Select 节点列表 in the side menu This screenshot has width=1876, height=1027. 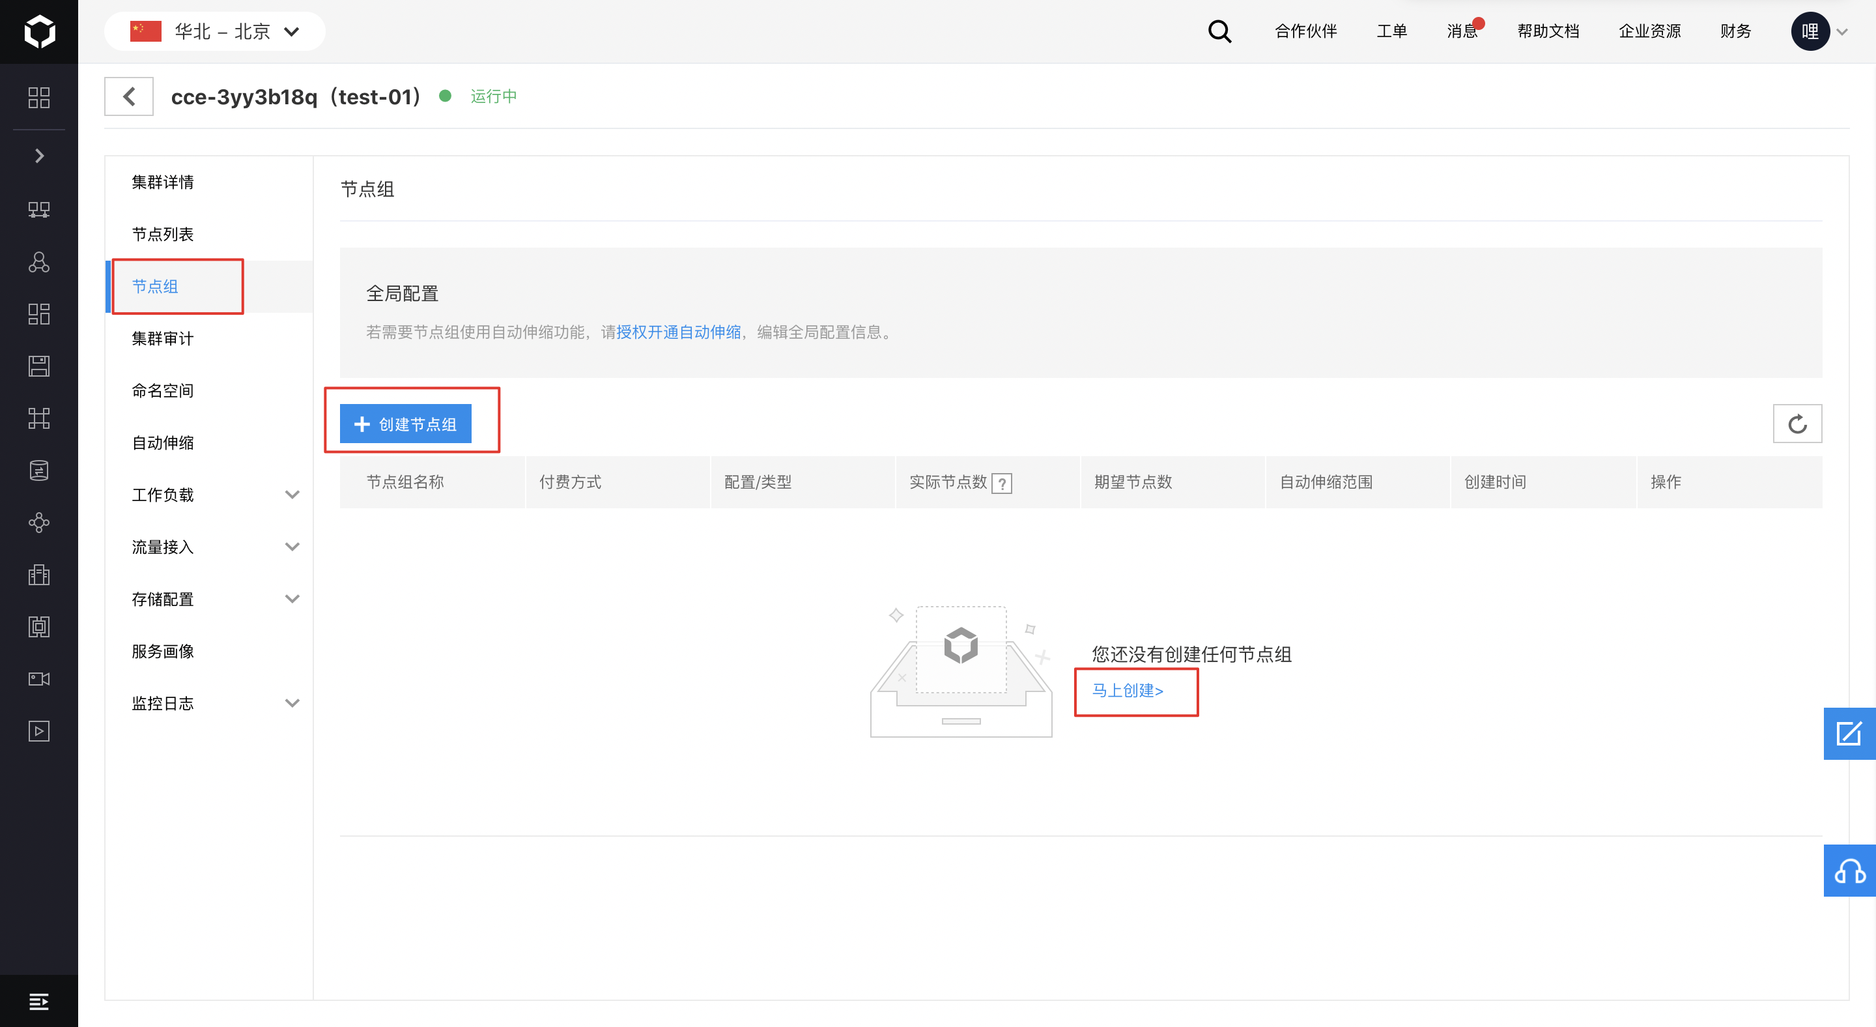[x=208, y=234]
